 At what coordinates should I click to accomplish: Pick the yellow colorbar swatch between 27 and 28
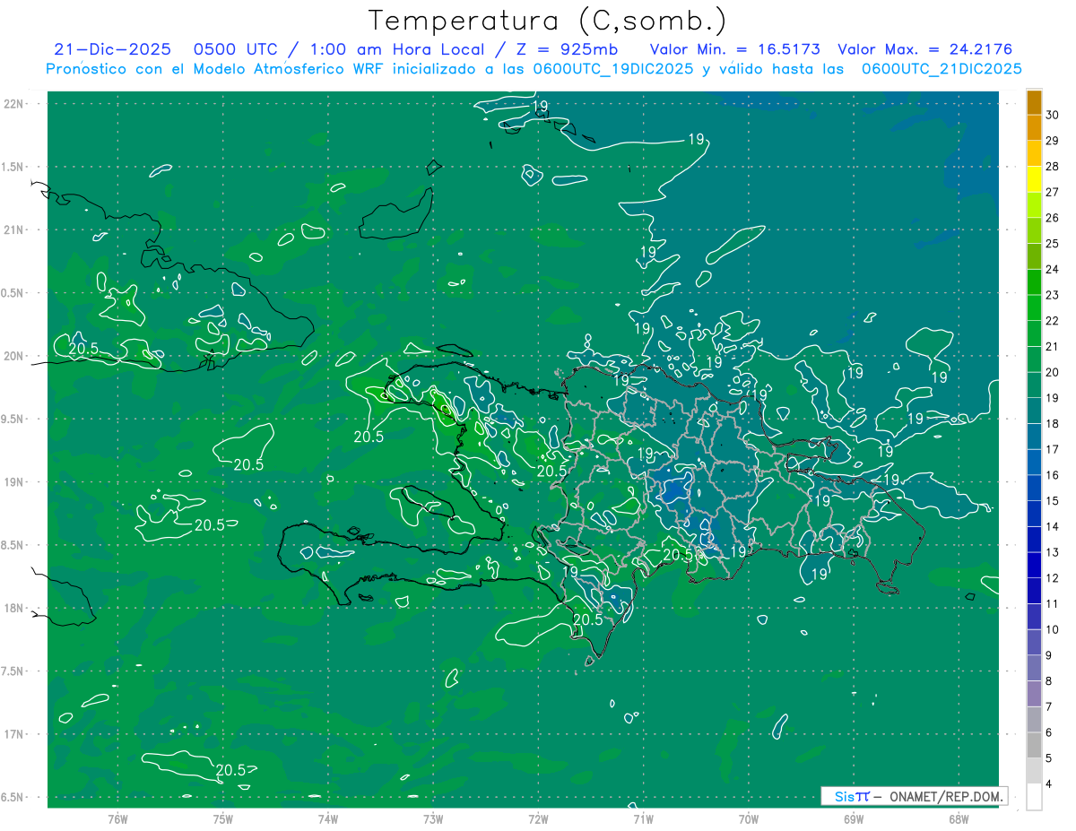pos(1034,178)
